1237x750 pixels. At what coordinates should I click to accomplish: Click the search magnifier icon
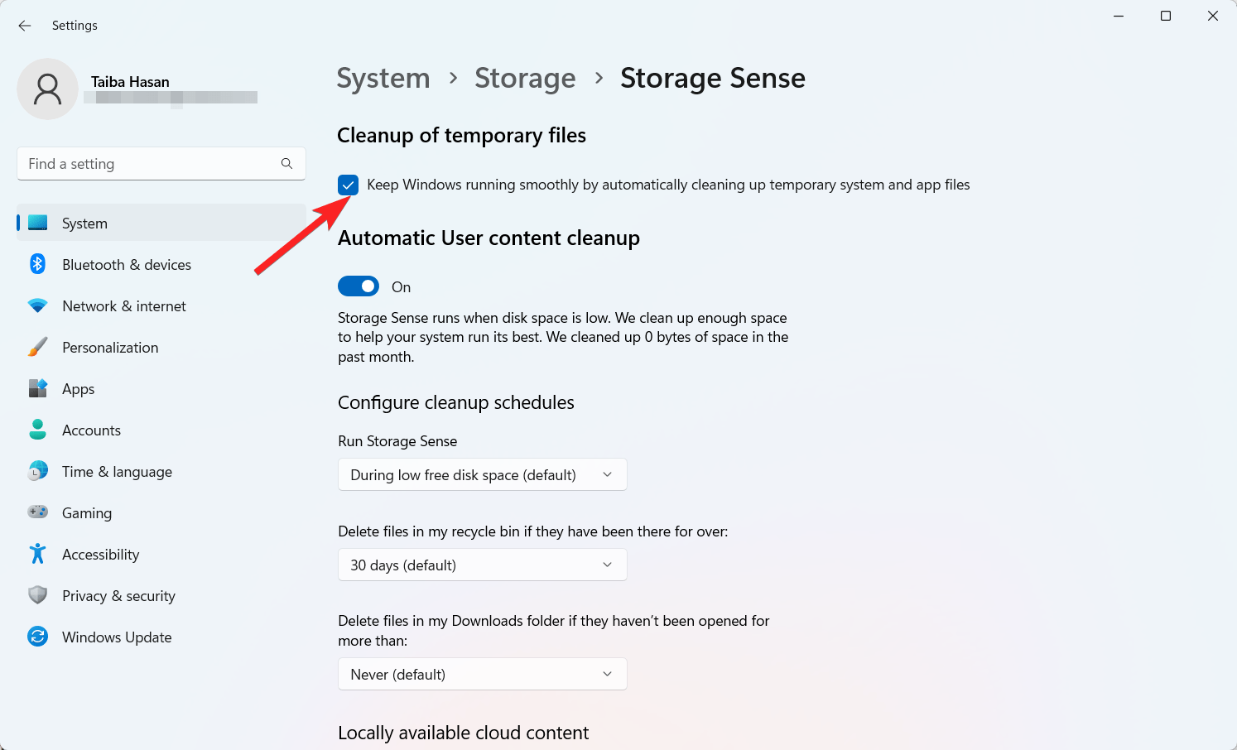pyautogui.click(x=286, y=164)
